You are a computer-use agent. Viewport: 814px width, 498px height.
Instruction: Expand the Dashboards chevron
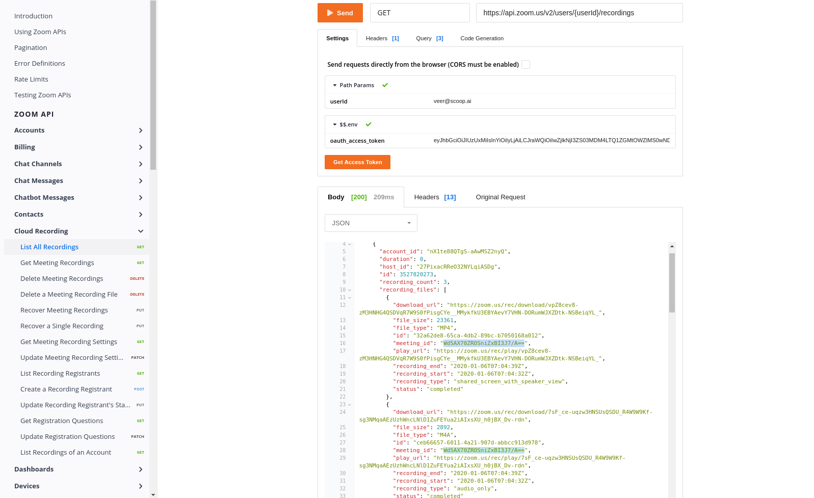click(x=141, y=469)
